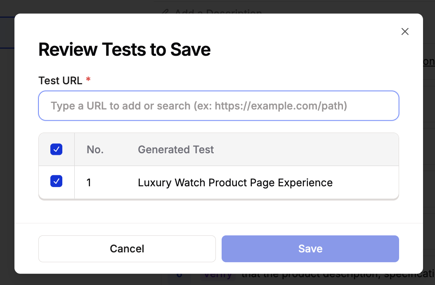Click the pencil icon beside Add a Description
This screenshot has height=285, width=435.
(x=165, y=12)
